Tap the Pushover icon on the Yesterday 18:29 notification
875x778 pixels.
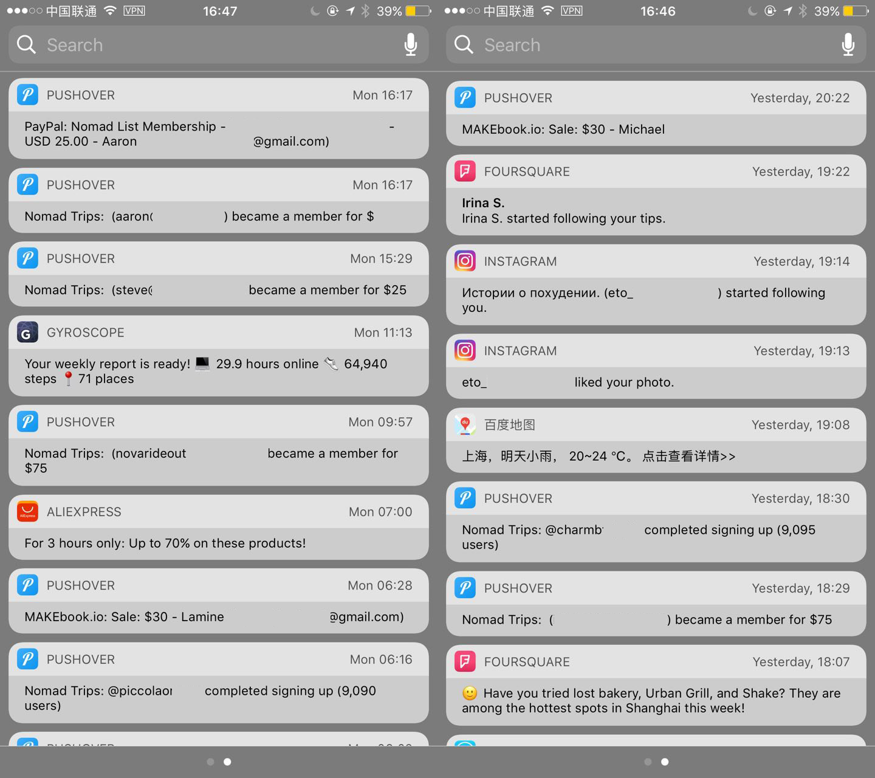pos(465,588)
